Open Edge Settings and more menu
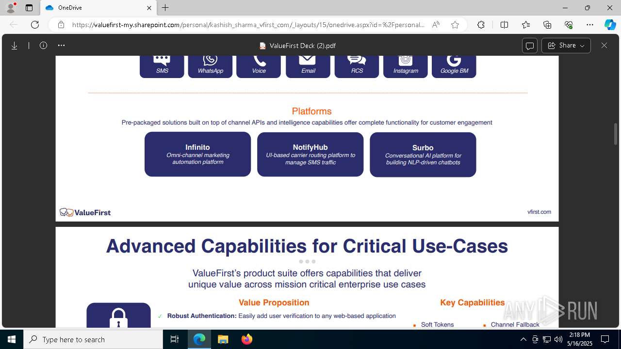 (590, 25)
